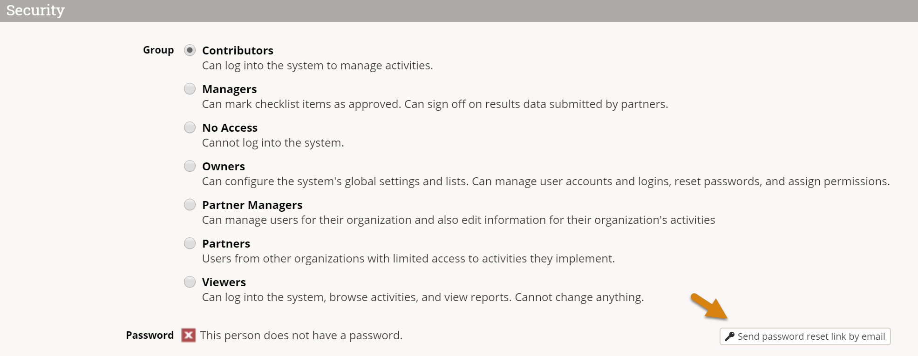Choose the Partners radio button
Image resolution: width=918 pixels, height=356 pixels.
[190, 243]
